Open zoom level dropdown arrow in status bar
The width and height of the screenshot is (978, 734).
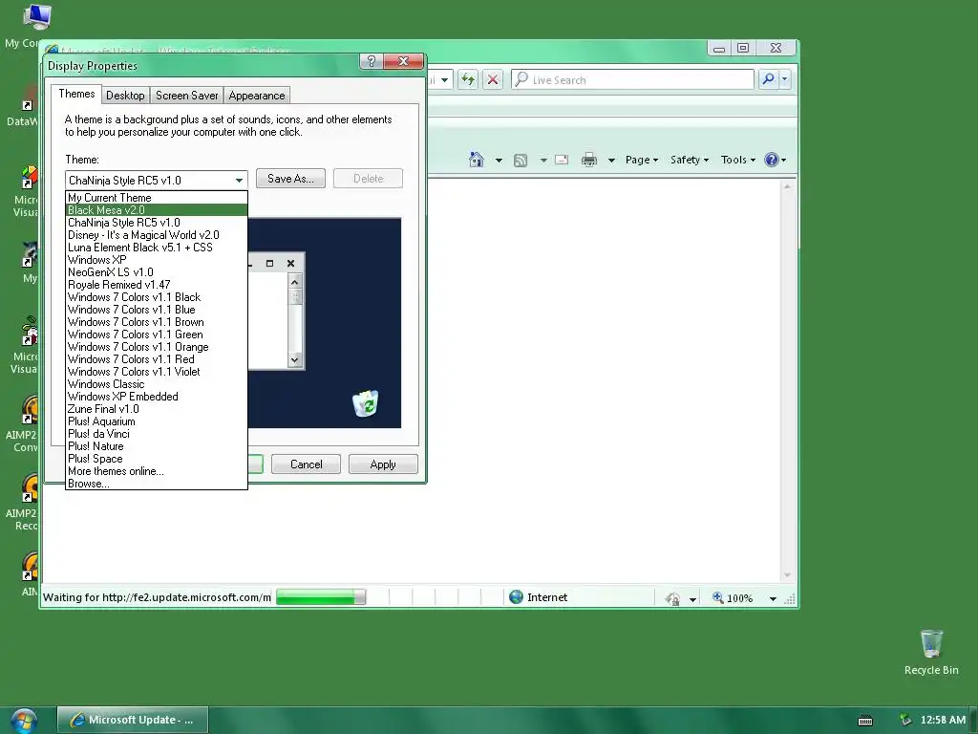[x=773, y=598]
